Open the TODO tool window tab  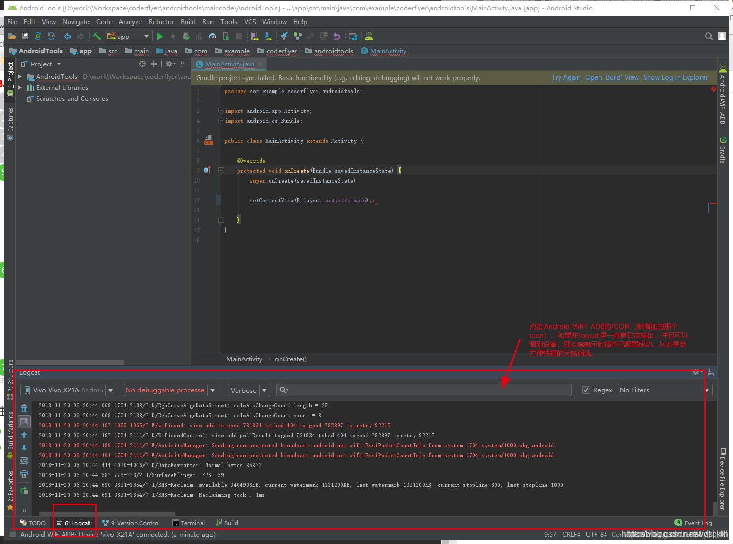coord(32,523)
